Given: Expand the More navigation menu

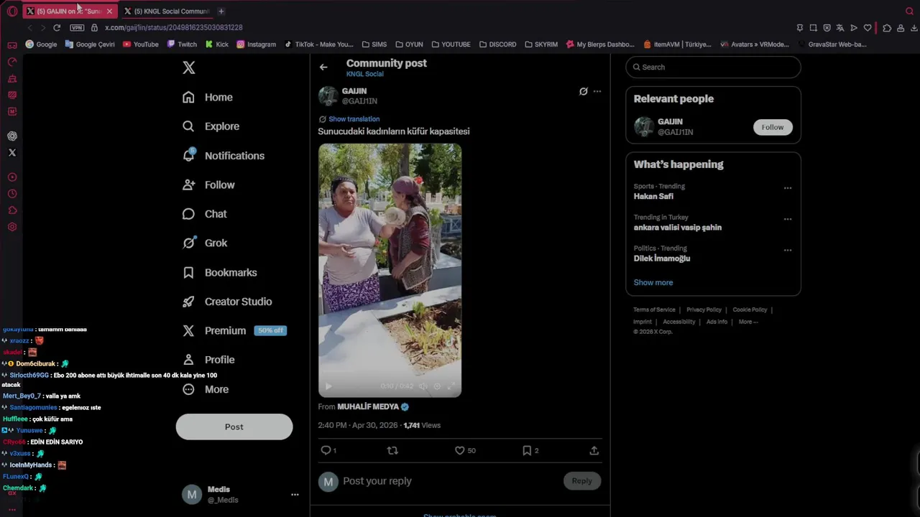Looking at the screenshot, I should click(206, 389).
